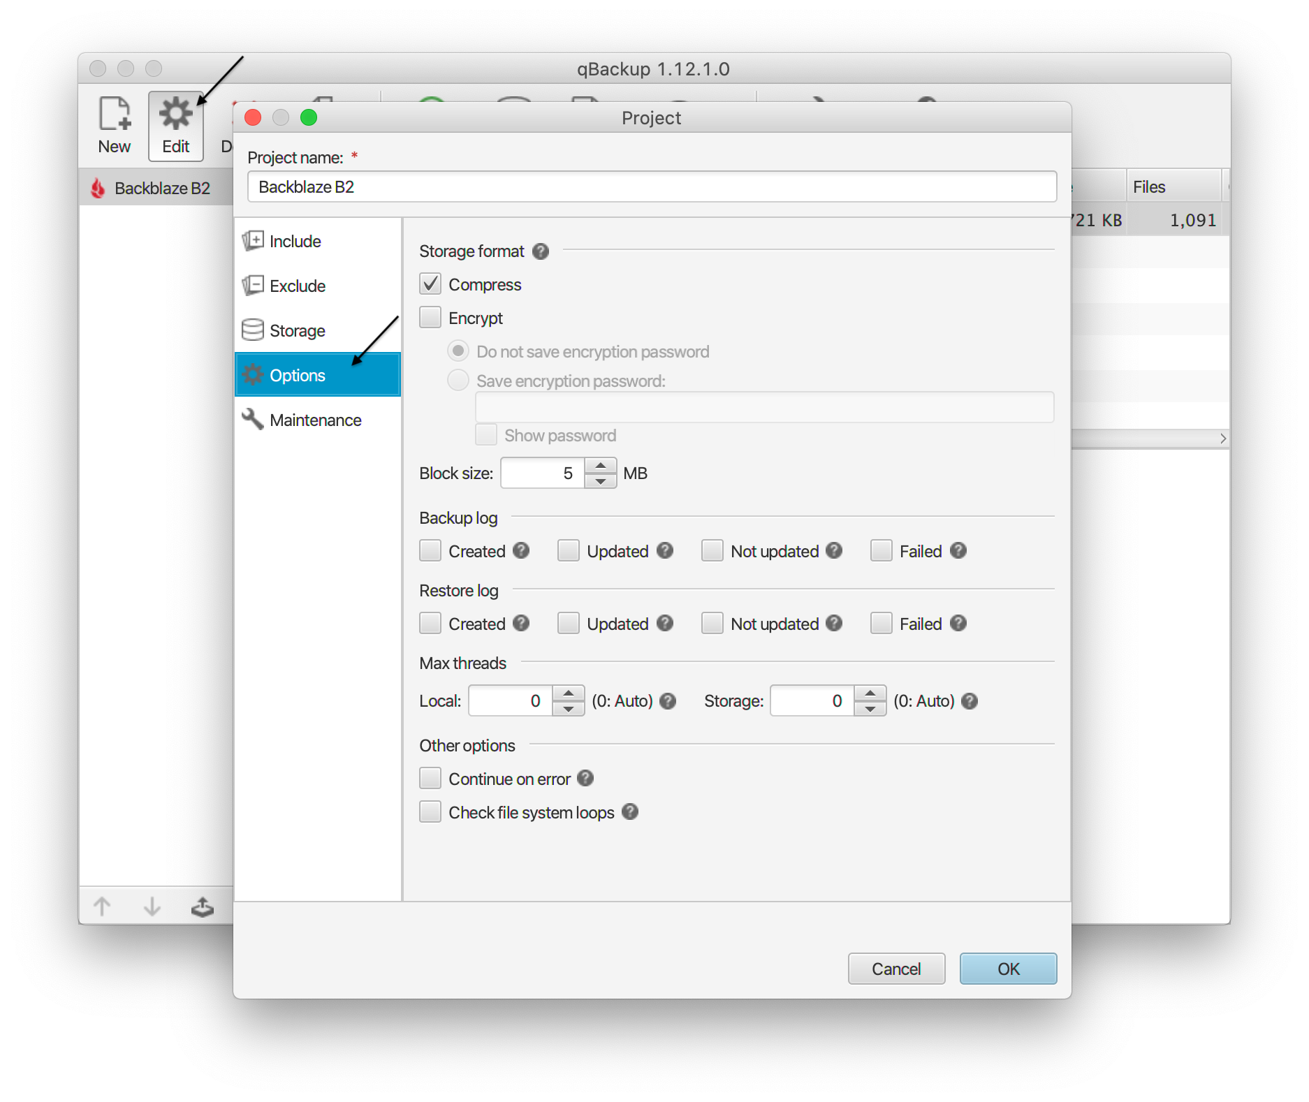Click the OK button
Viewport: 1309px width, 1102px height.
(1008, 969)
